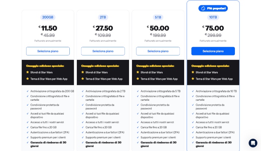Viewport: 261px width, 151px height.
Task: Choose Seleziona piano under the 2TB plan
Action: point(103,51)
